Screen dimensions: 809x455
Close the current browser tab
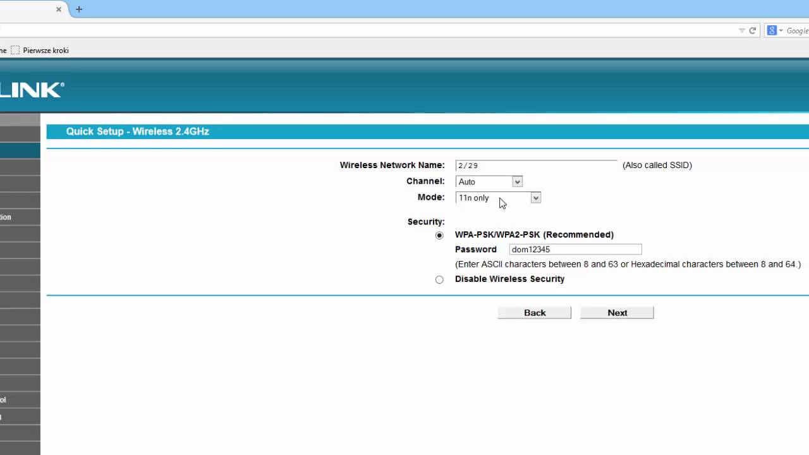(x=59, y=9)
